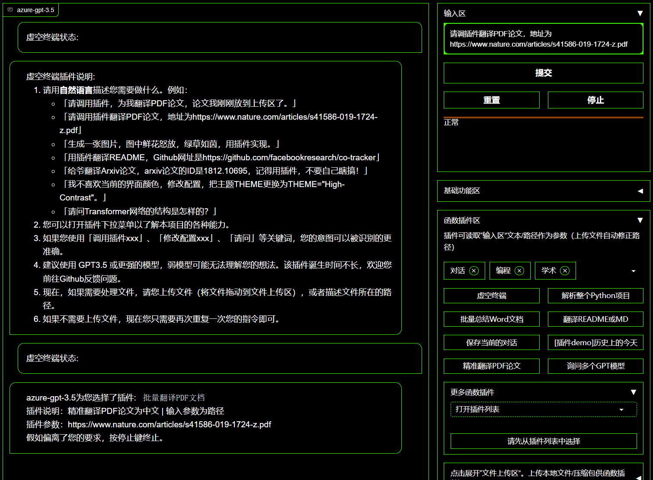Remove the 对话 tag with its x icon

coord(474,271)
